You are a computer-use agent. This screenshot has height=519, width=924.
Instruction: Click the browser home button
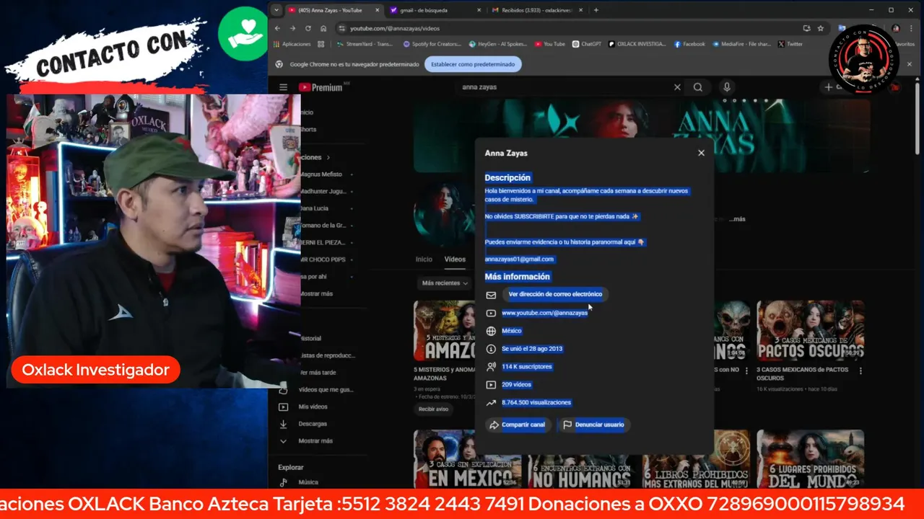(323, 28)
